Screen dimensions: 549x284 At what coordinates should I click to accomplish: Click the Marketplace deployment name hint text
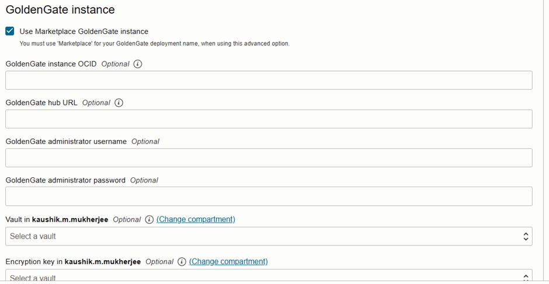(x=155, y=44)
